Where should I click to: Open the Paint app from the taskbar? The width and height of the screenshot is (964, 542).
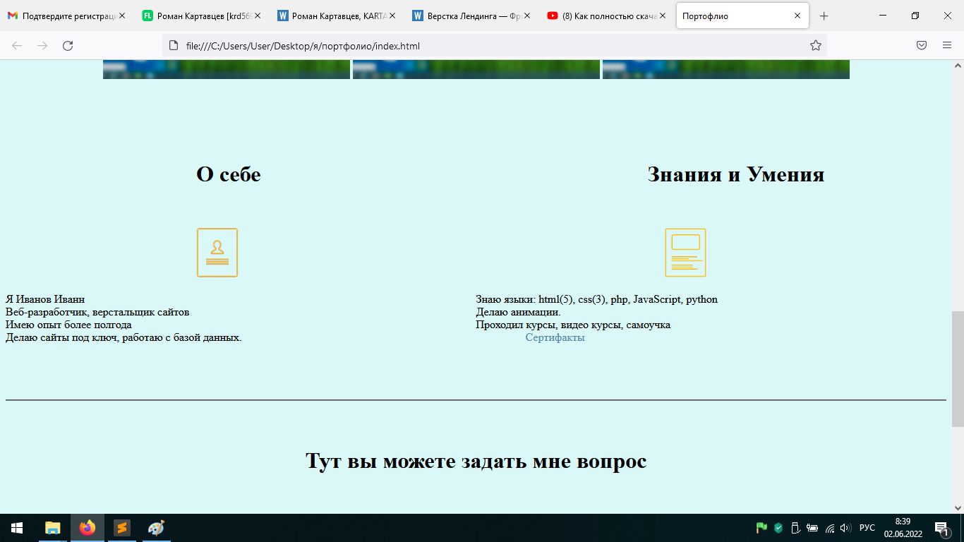pos(156,528)
